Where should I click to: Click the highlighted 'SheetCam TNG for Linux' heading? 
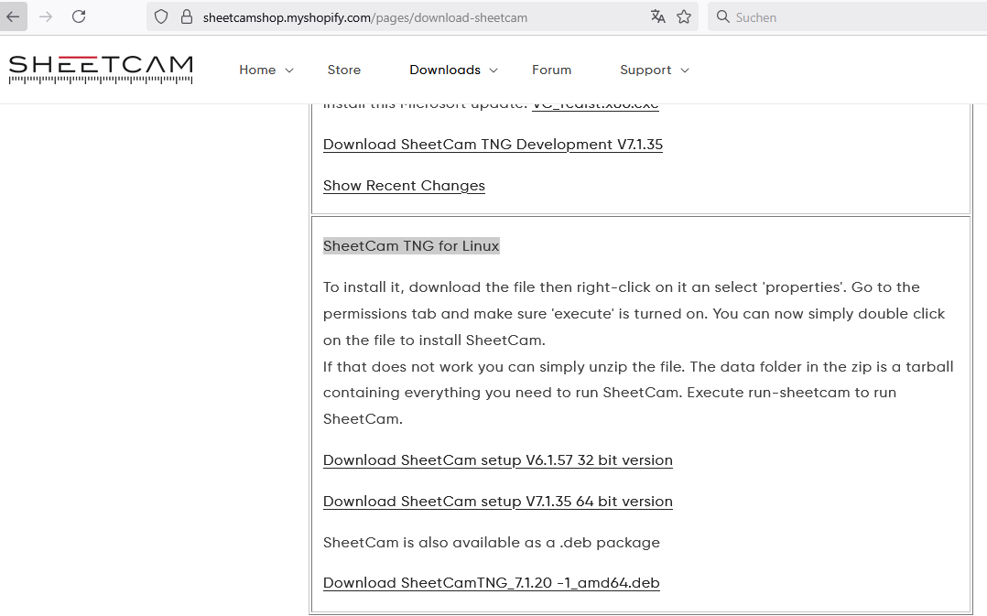coord(411,246)
